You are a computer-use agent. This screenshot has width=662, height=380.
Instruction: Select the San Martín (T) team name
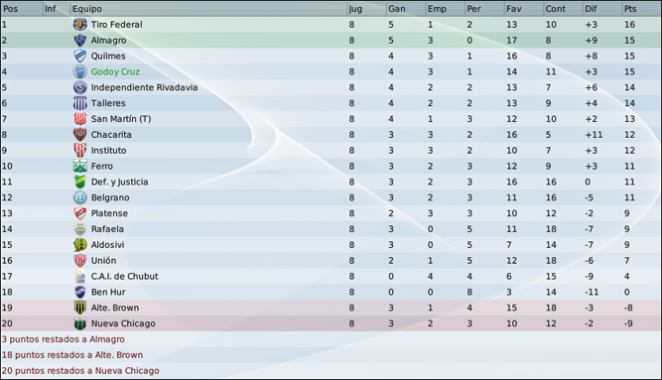(121, 119)
